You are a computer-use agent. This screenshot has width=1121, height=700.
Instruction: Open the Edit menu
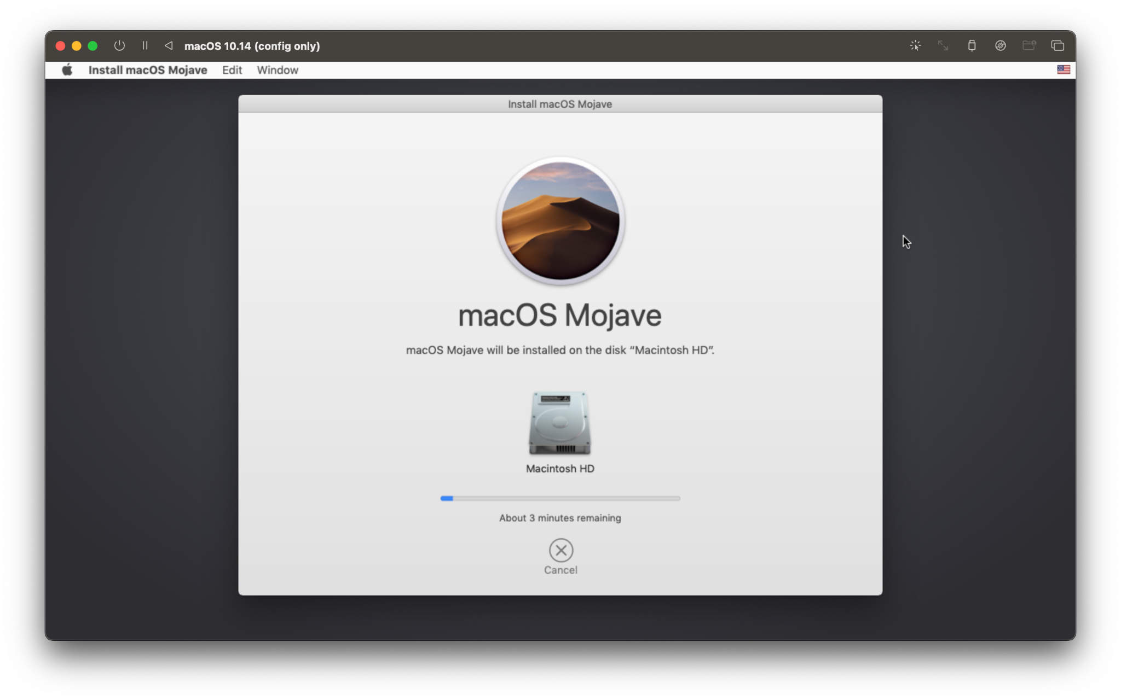[232, 69]
